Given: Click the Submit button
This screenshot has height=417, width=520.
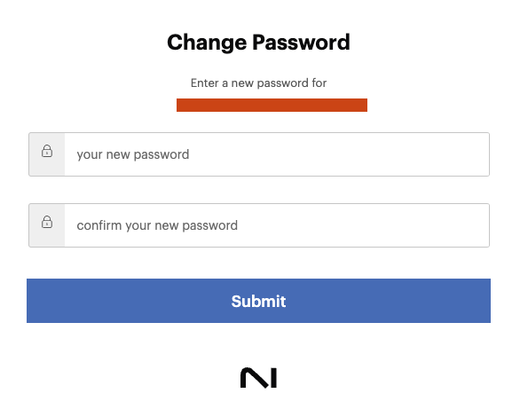Looking at the screenshot, I should 258,301.
